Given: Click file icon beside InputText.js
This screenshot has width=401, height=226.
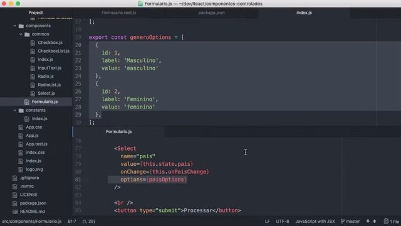Looking at the screenshot, I should (x=33, y=68).
